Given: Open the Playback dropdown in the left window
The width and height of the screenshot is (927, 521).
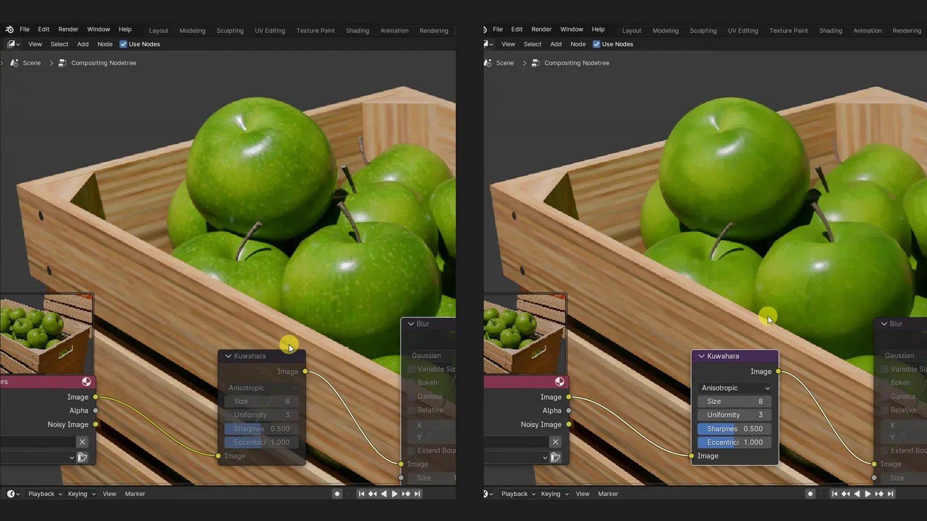Looking at the screenshot, I should (45, 494).
